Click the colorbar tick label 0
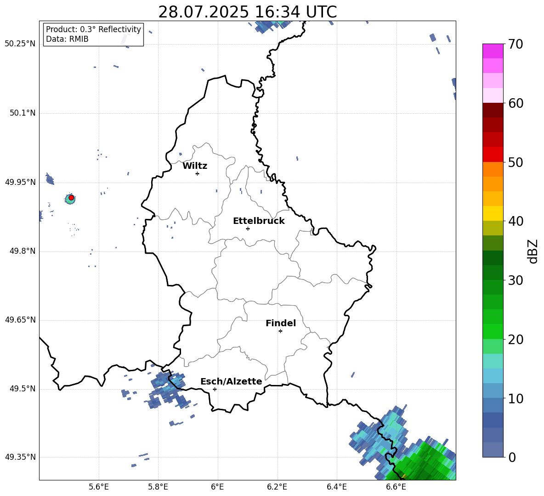 (x=512, y=457)
